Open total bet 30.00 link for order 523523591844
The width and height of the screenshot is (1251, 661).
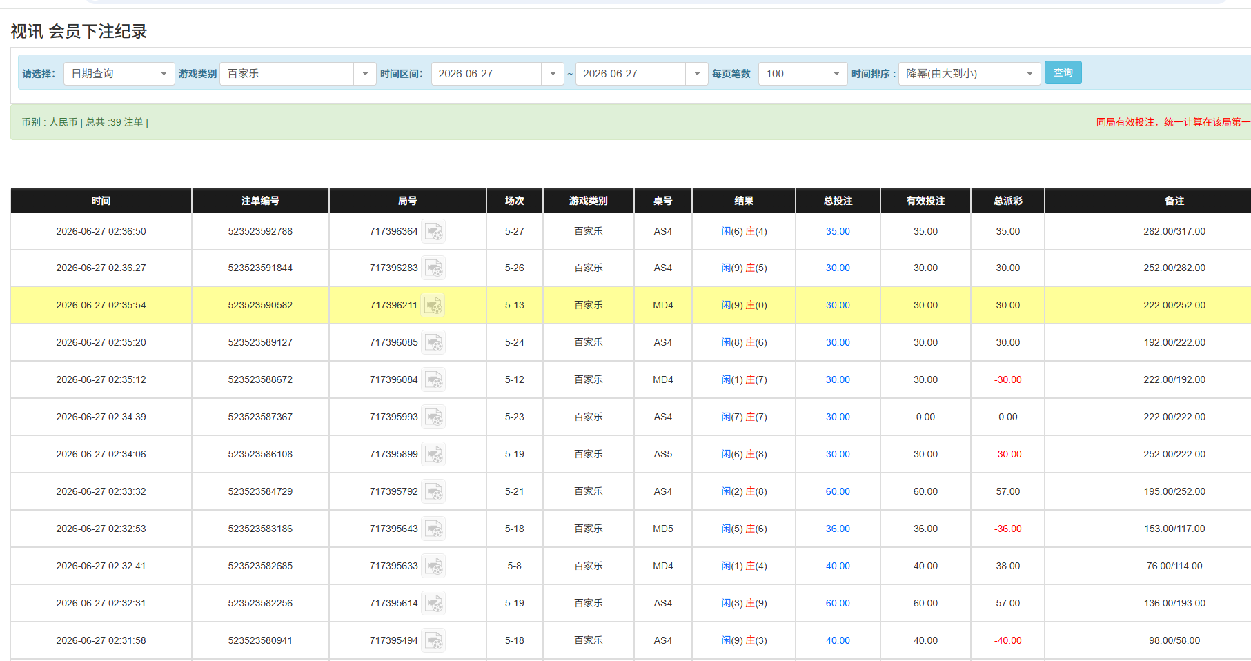tap(838, 268)
